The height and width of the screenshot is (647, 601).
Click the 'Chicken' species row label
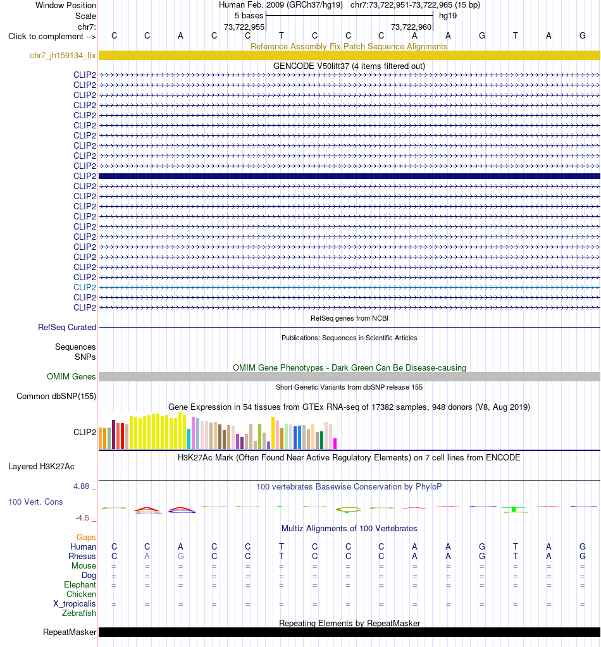82,594
